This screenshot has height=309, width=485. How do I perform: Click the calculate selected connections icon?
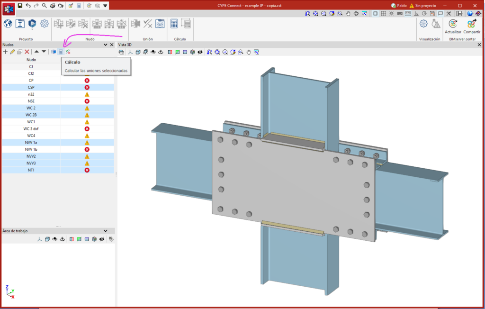[x=61, y=52]
